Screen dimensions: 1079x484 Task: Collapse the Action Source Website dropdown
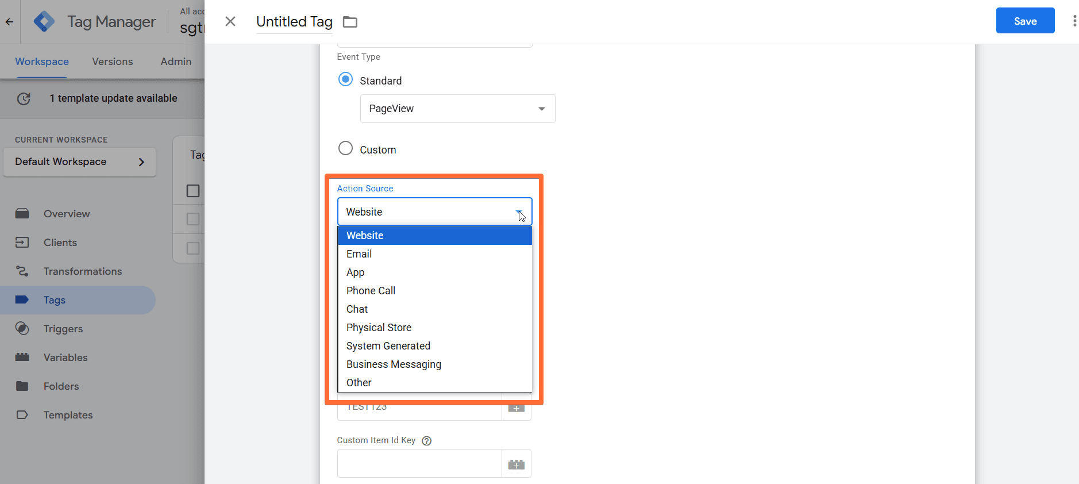point(434,212)
